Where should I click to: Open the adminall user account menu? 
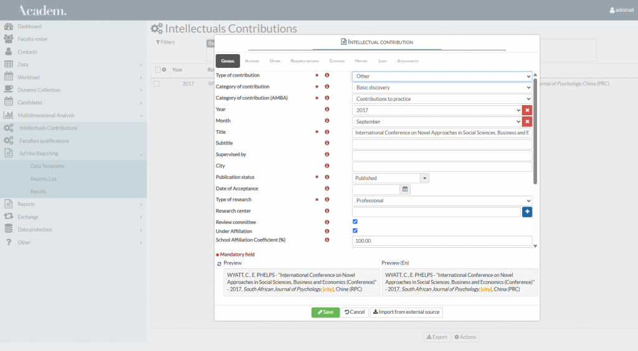[x=621, y=10]
